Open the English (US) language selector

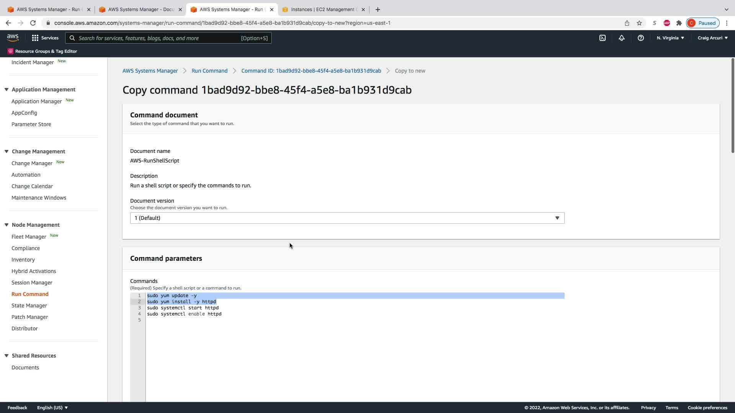pos(52,408)
